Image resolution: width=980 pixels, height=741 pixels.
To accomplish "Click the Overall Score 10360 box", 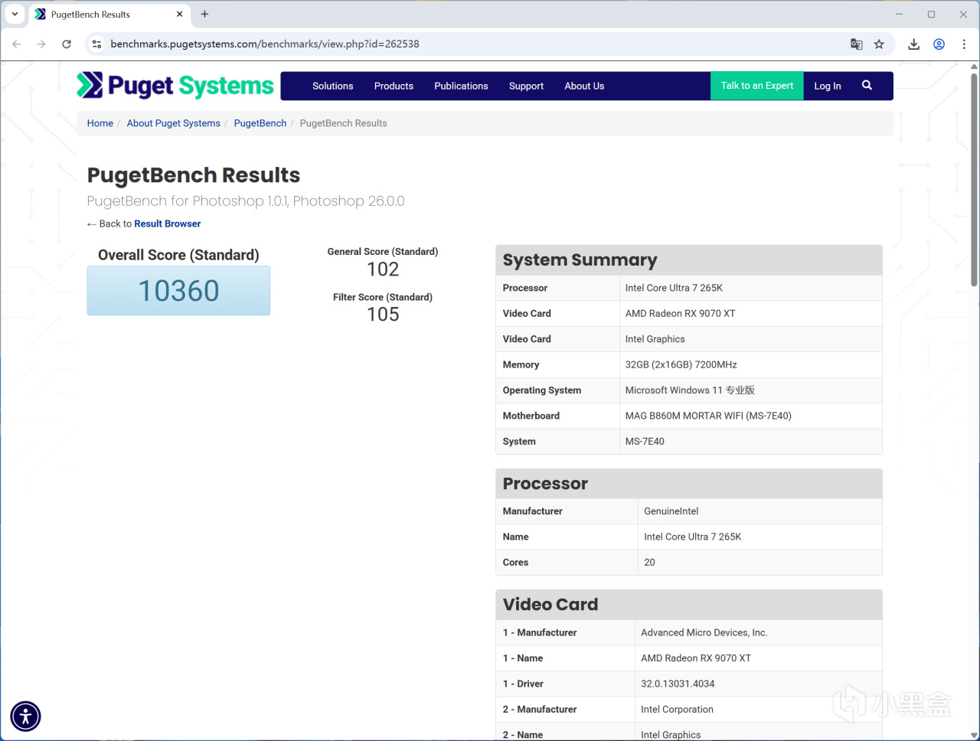I will [178, 291].
